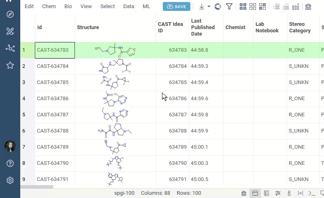Click date value 44:59.6
The height and width of the screenshot is (198, 324).
point(199,99)
